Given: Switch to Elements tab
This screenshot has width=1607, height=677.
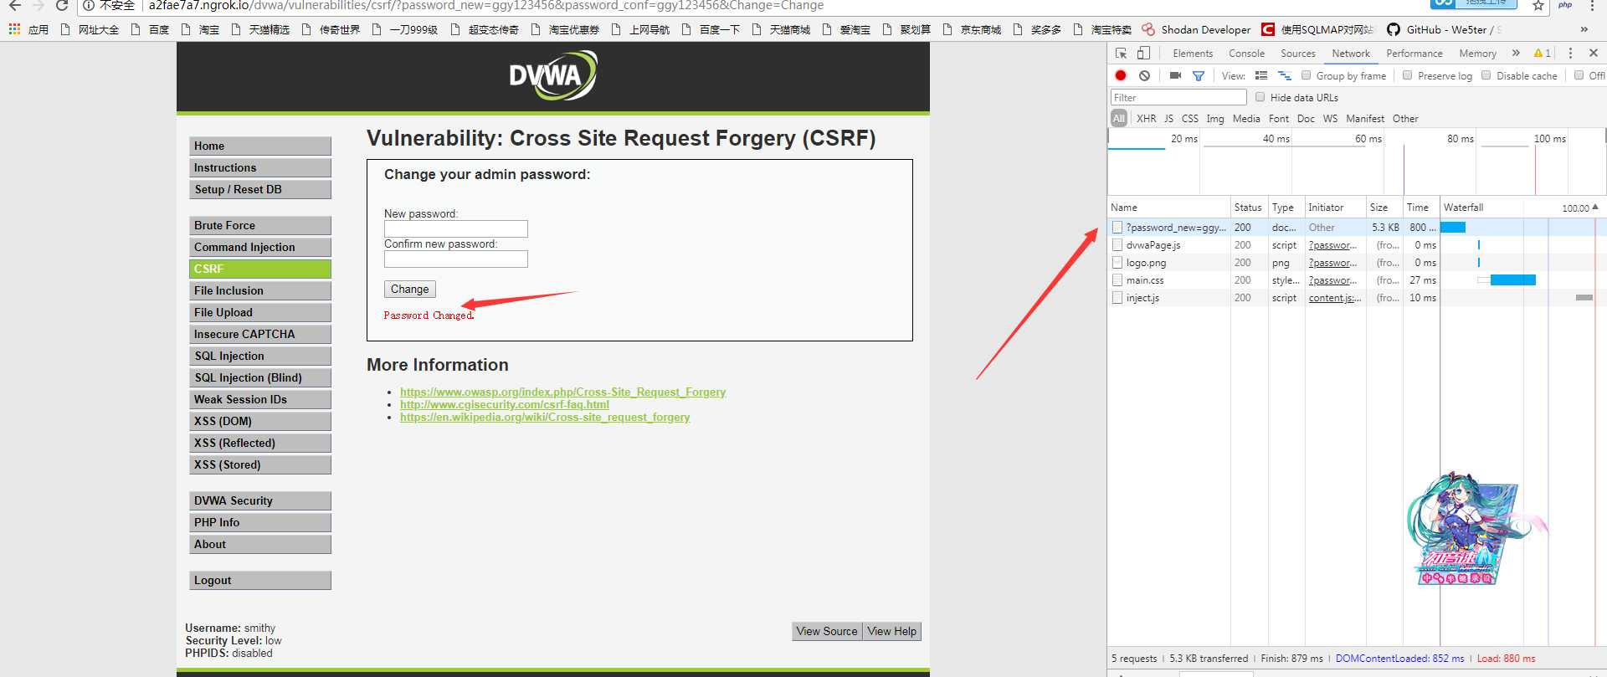Looking at the screenshot, I should point(1193,54).
